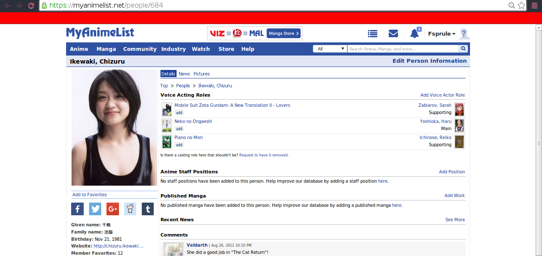Click Add Work link
Viewport: 542px width, 256px height.
pos(455,195)
